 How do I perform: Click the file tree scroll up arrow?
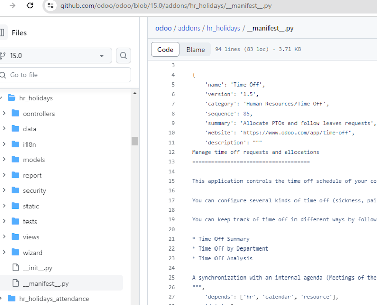point(135,93)
